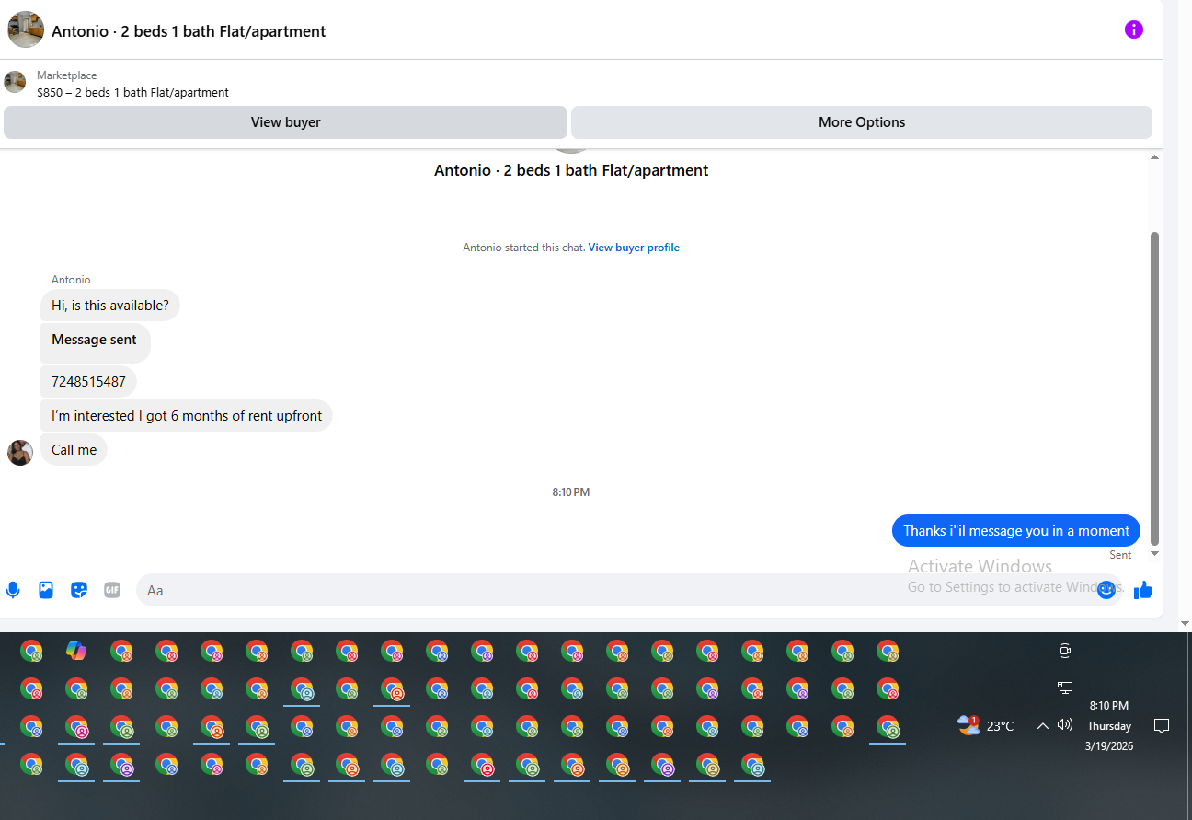The image size is (1192, 820).
Task: Click the View buyer button
Action: pos(285,122)
